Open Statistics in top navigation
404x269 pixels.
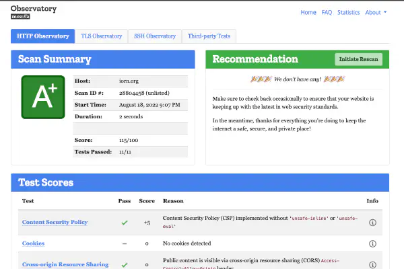click(348, 12)
